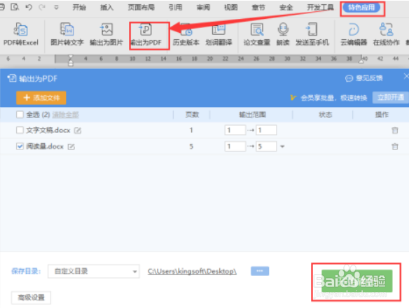Edit start page field for 文字文稿.docx
The width and height of the screenshot is (409, 308).
point(235,130)
